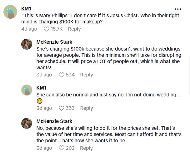Click the '4d ago' timestamp

pyautogui.click(x=29, y=29)
